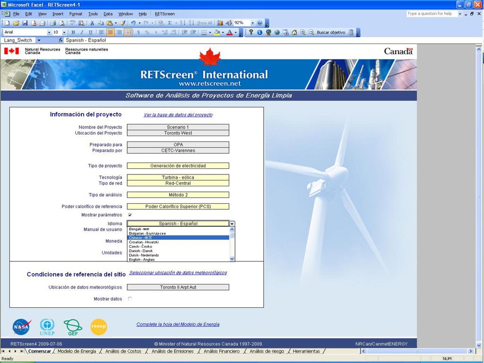484x363 pixels.
Task: Click the Copy icon in the toolbar
Action: (x=101, y=23)
